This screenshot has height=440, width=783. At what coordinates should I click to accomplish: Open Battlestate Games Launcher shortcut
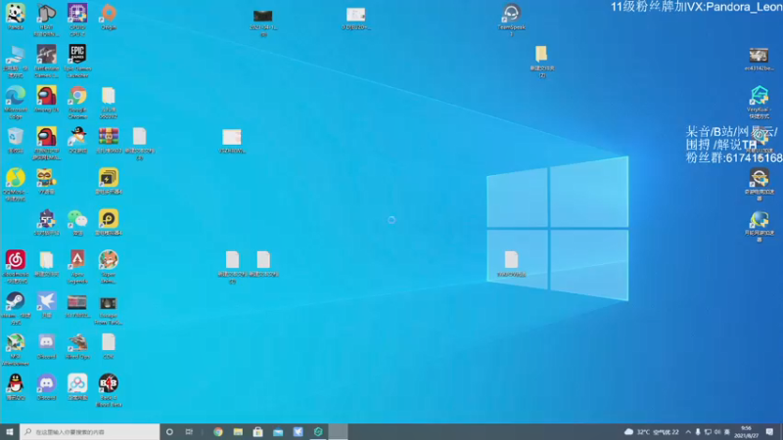click(x=46, y=61)
